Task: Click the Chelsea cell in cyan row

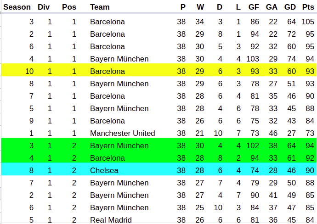Action: 104,170
